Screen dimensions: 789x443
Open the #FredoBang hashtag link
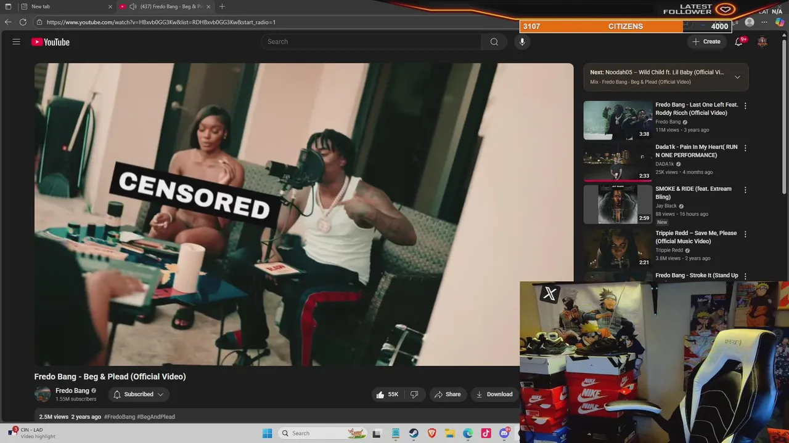click(x=120, y=417)
